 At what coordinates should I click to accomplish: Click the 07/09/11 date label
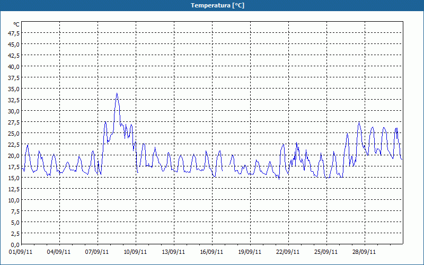pos(97,252)
